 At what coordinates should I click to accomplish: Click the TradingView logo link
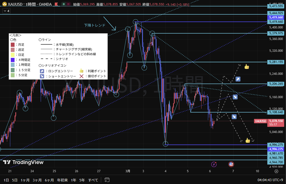tap(23, 162)
